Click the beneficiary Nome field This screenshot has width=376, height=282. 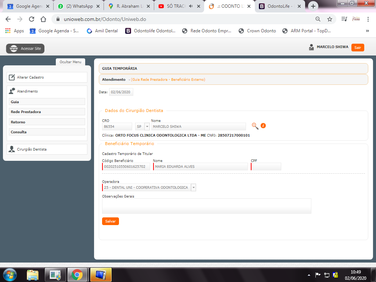[200, 166]
